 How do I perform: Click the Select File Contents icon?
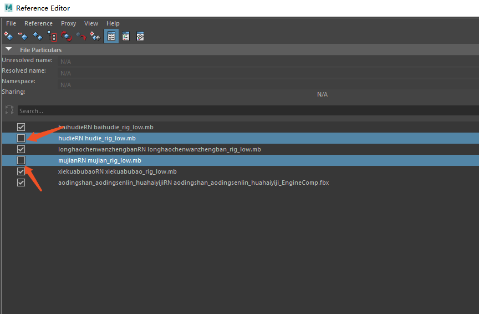coord(52,36)
